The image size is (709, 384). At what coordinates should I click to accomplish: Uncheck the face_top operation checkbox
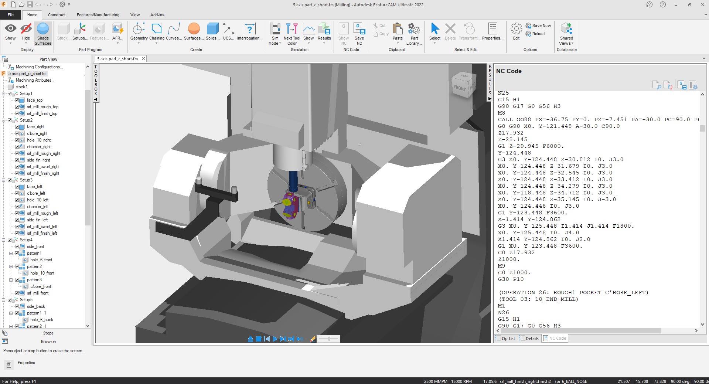pyautogui.click(x=17, y=100)
